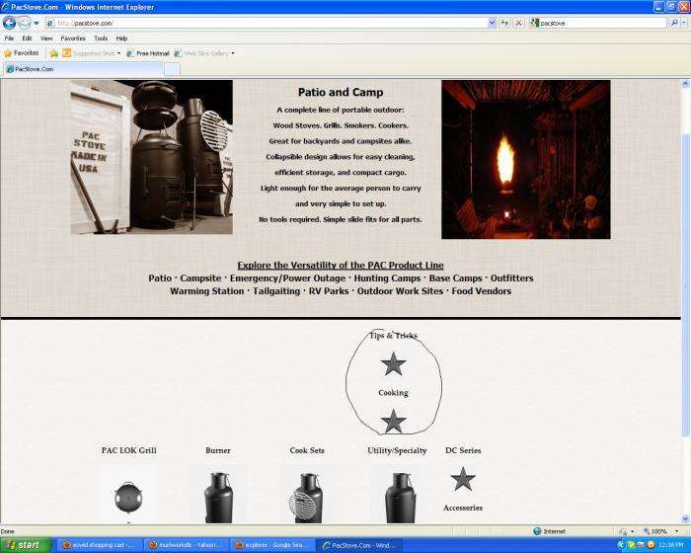Click the PAC Stove Made in USA photo
Image resolution: width=691 pixels, height=553 pixels.
(152, 157)
